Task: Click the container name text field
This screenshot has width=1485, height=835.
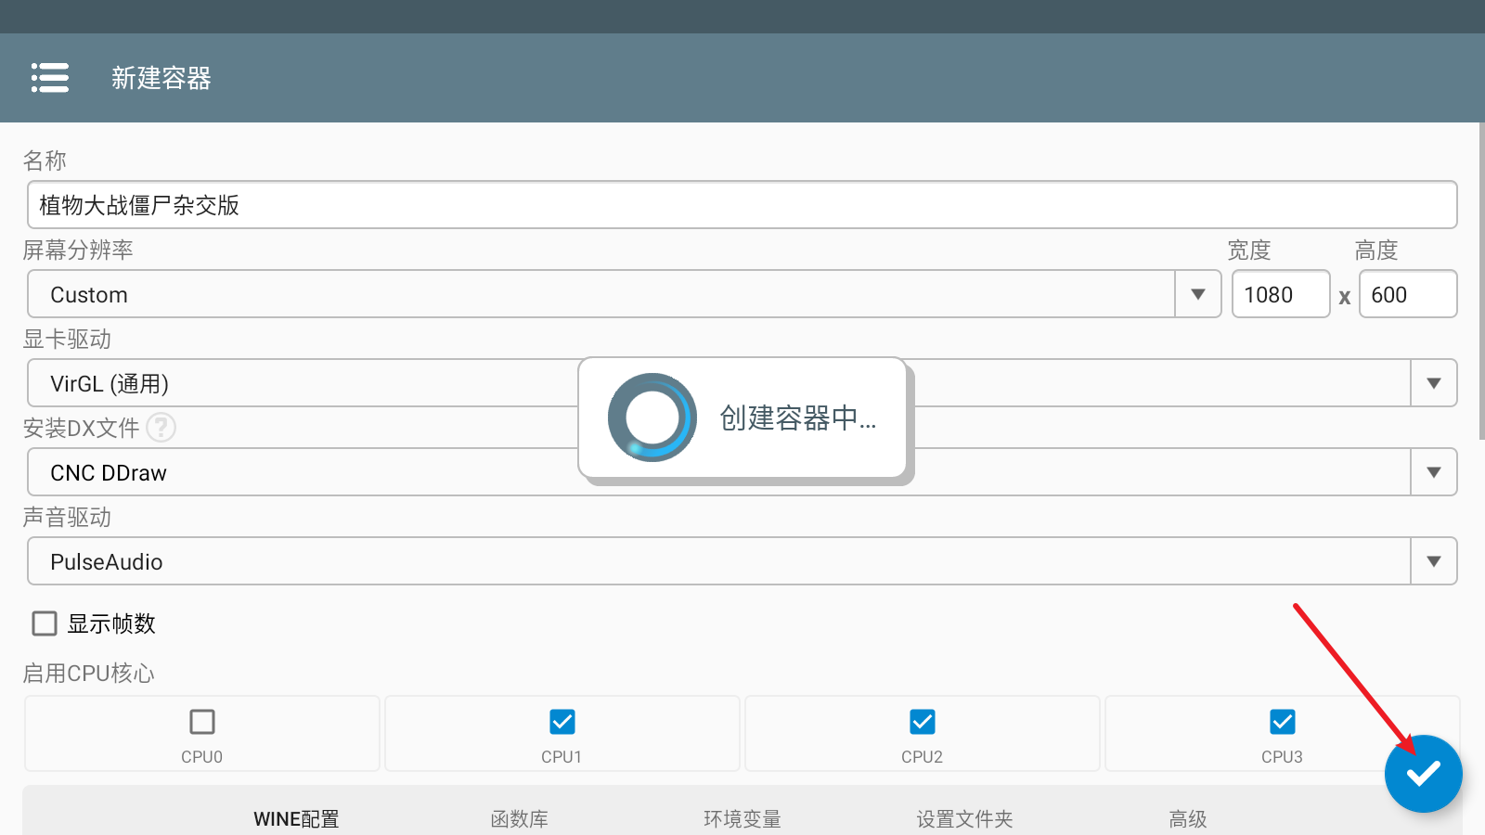Action: [x=742, y=205]
